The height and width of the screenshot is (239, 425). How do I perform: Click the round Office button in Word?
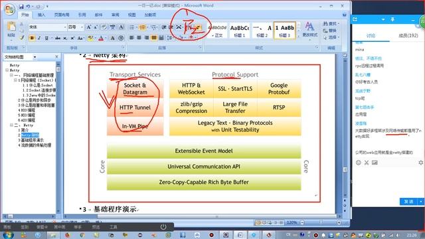9,9
